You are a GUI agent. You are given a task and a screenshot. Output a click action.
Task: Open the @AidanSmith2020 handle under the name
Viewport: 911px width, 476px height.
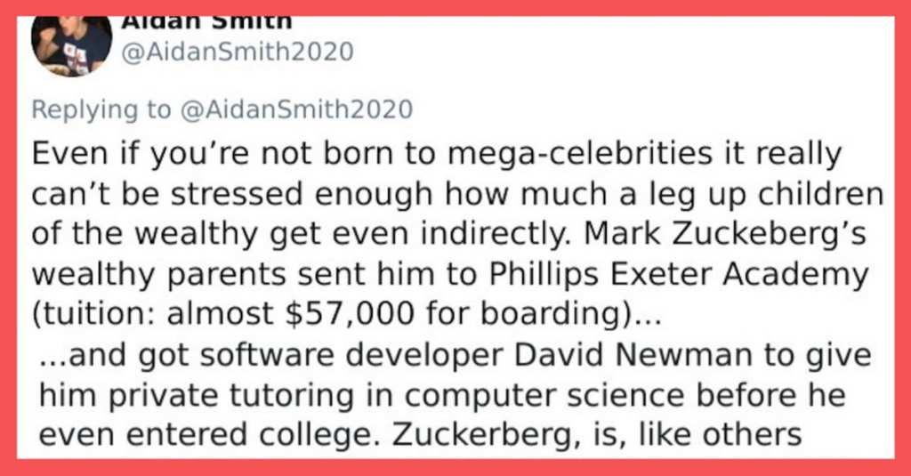[237, 52]
